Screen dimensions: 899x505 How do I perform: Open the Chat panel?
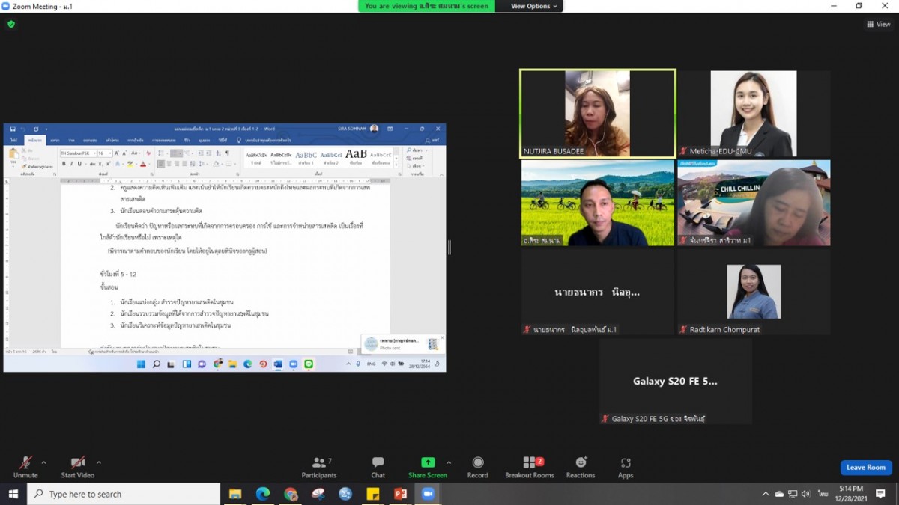[x=378, y=466]
